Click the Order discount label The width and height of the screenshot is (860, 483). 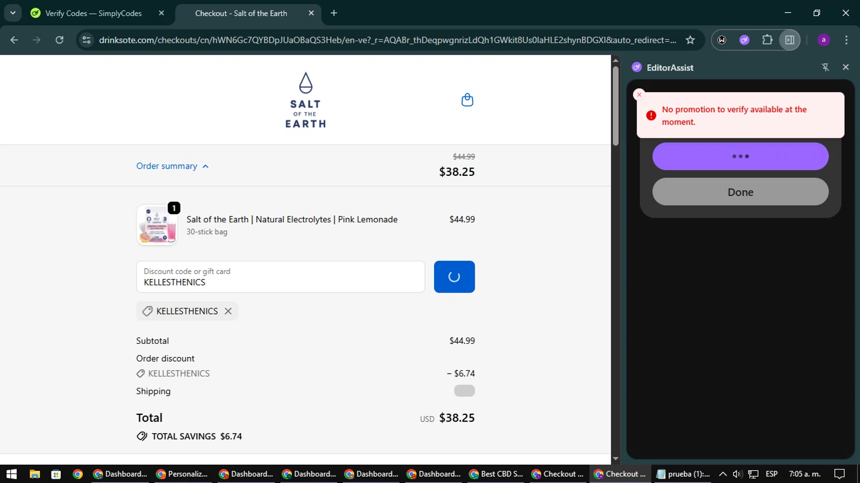pyautogui.click(x=165, y=359)
